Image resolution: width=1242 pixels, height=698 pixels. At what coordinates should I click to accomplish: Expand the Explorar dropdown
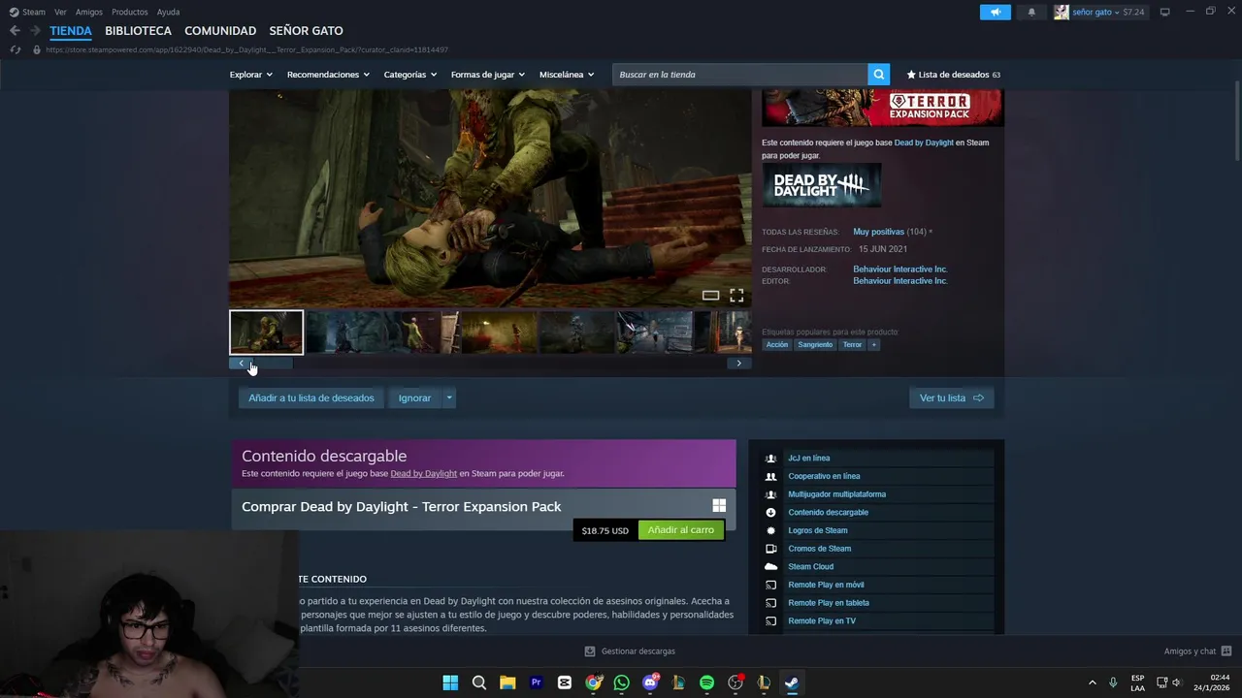tap(250, 75)
